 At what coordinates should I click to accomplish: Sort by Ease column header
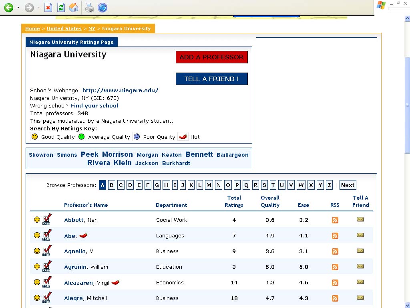click(x=303, y=205)
